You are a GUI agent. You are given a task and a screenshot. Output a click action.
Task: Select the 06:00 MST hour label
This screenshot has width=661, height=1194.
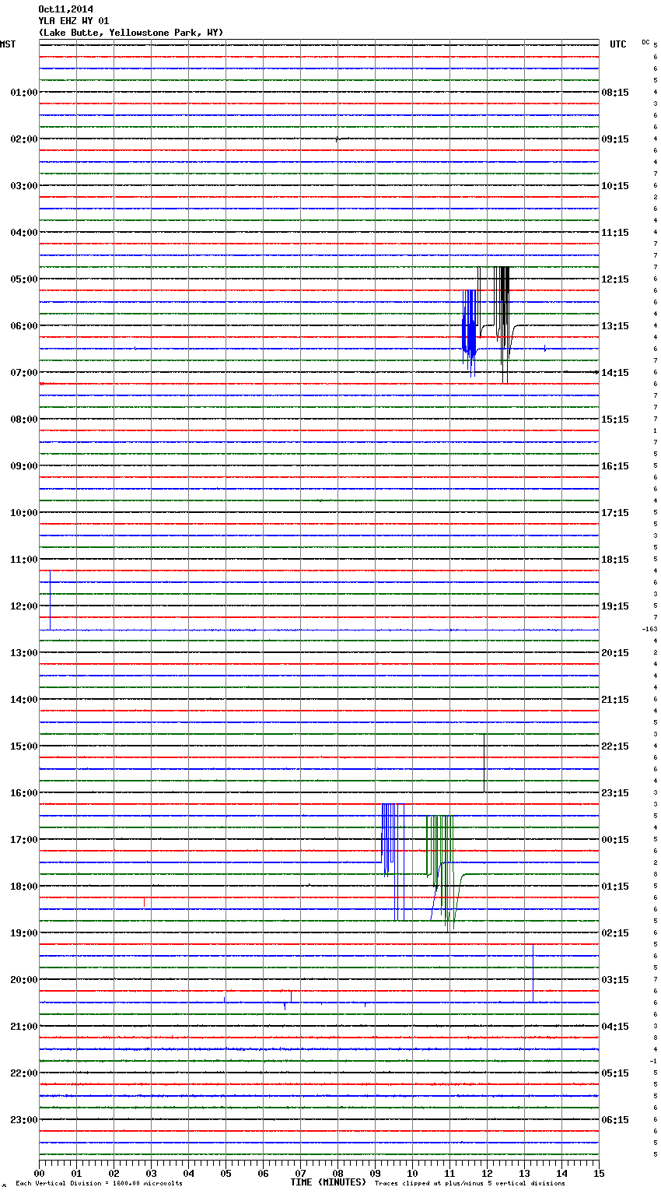[24, 326]
